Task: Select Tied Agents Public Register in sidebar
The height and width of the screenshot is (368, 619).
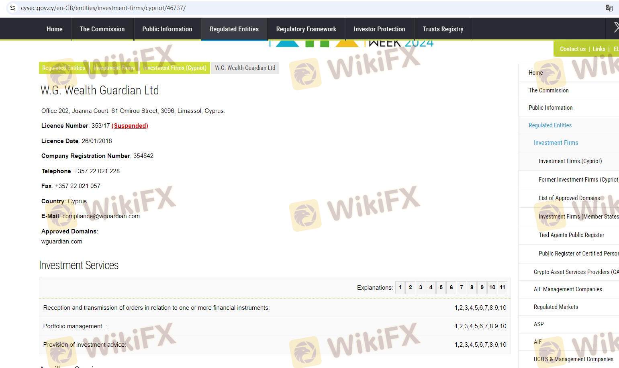Action: [571, 235]
